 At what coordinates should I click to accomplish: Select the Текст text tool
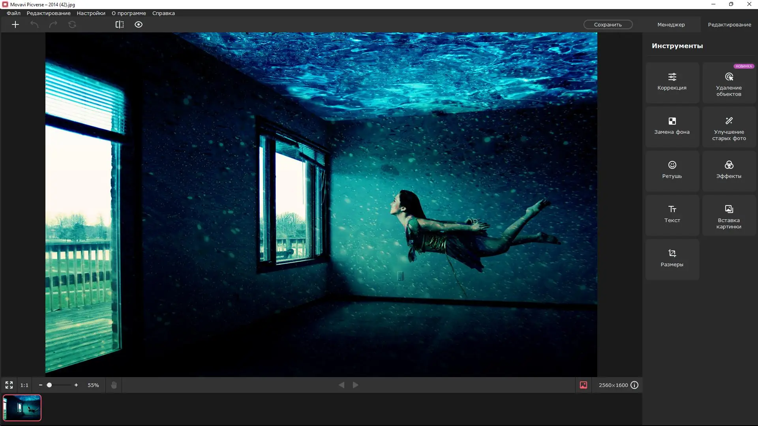672,215
